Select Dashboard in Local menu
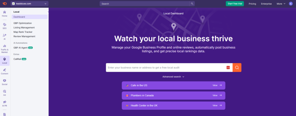 coord(29,17)
